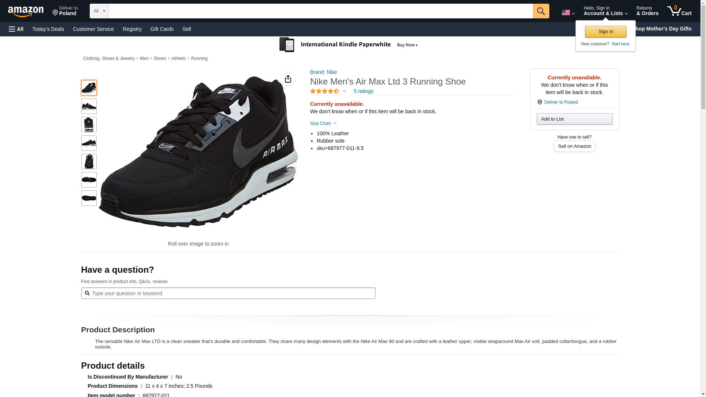Open the All search category dropdown
The height and width of the screenshot is (397, 706).
99,11
